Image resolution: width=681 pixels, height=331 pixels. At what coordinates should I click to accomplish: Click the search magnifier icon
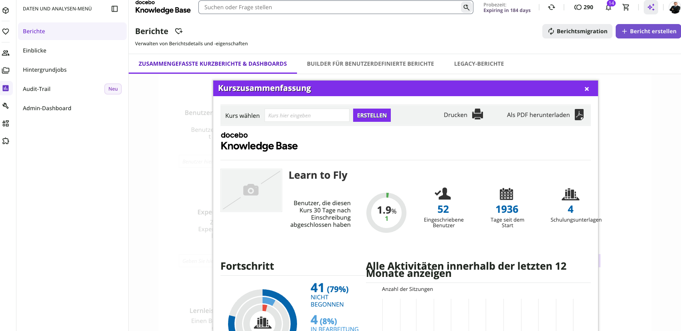[467, 7]
